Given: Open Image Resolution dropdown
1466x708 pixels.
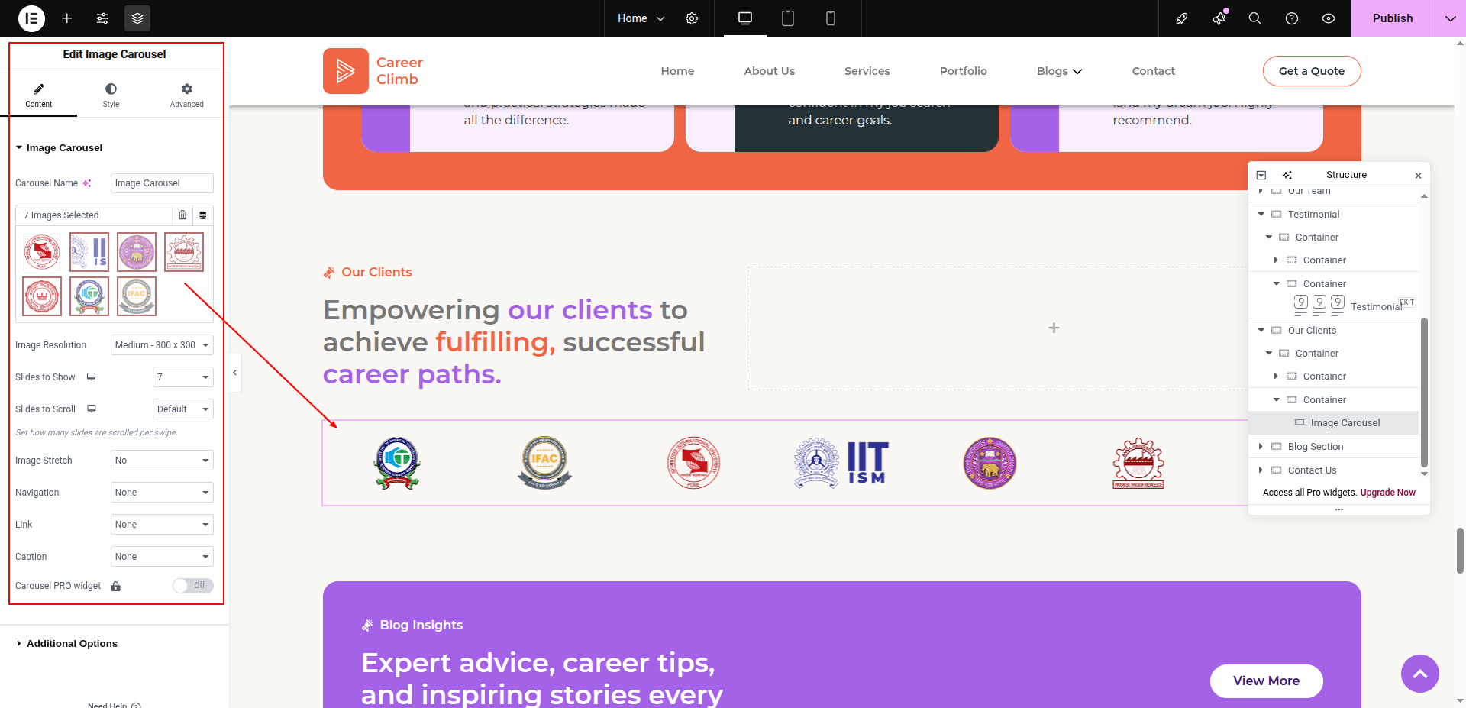Looking at the screenshot, I should point(162,345).
